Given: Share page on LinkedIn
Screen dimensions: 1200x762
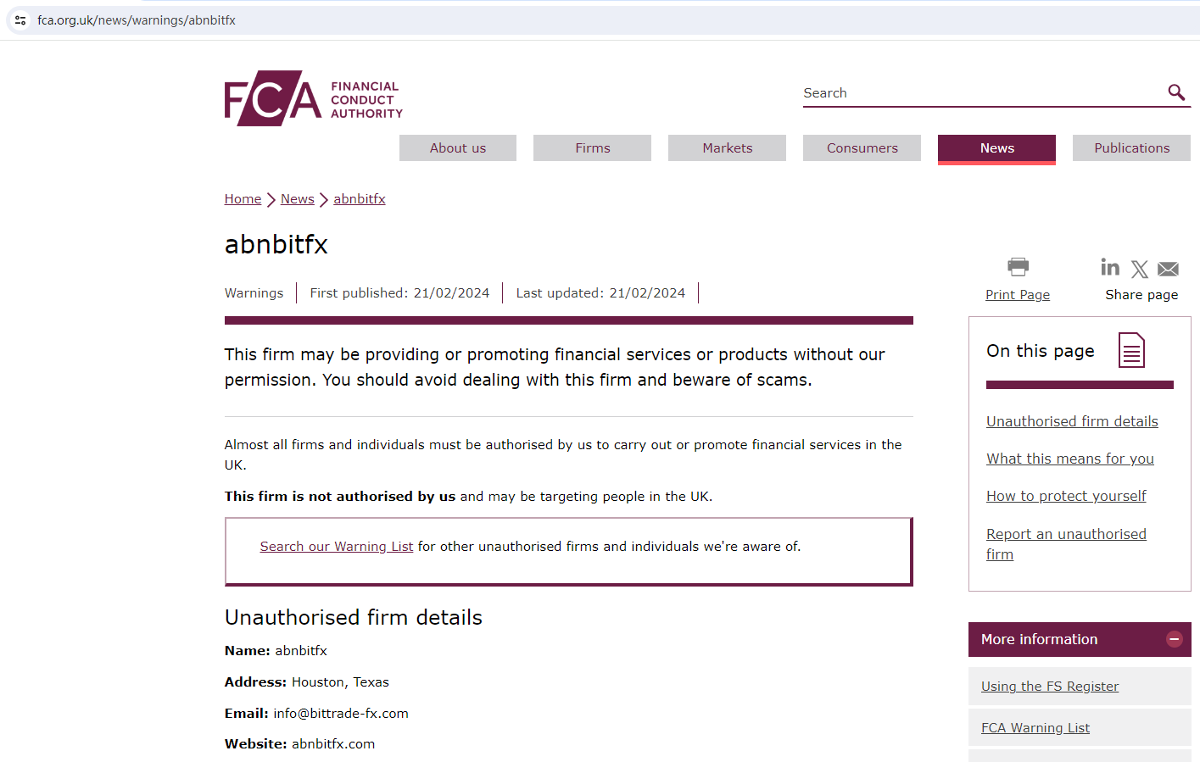Looking at the screenshot, I should (x=1109, y=268).
